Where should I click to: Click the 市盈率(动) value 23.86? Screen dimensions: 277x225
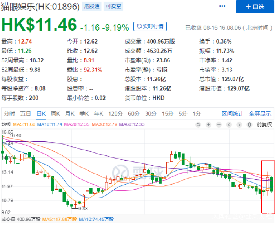[163, 60]
